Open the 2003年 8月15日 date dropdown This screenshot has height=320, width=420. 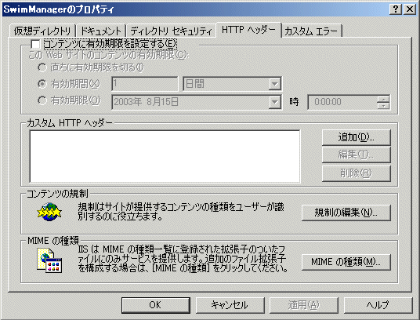click(x=274, y=102)
